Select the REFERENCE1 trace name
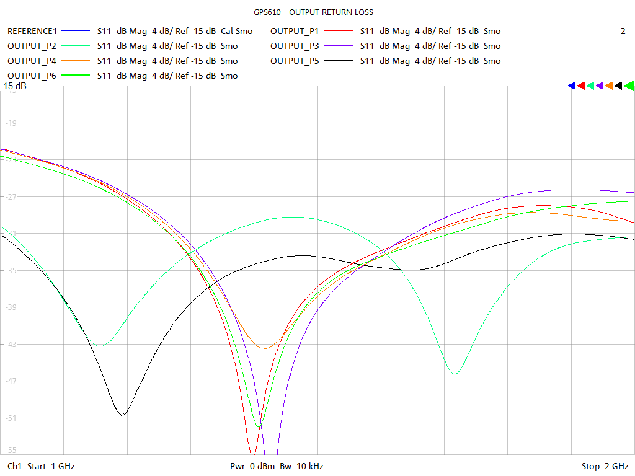 (x=32, y=31)
